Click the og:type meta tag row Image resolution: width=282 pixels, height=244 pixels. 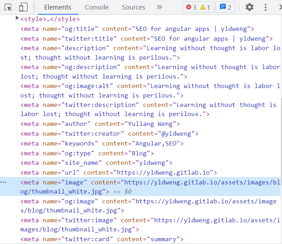tap(87, 153)
